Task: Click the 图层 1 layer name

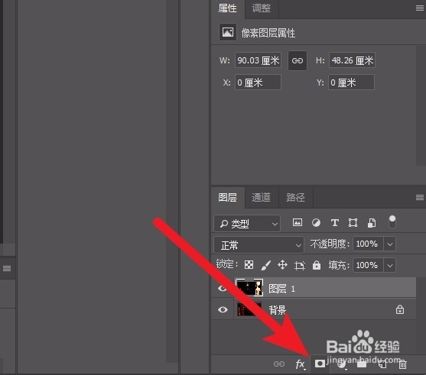Action: click(x=281, y=289)
